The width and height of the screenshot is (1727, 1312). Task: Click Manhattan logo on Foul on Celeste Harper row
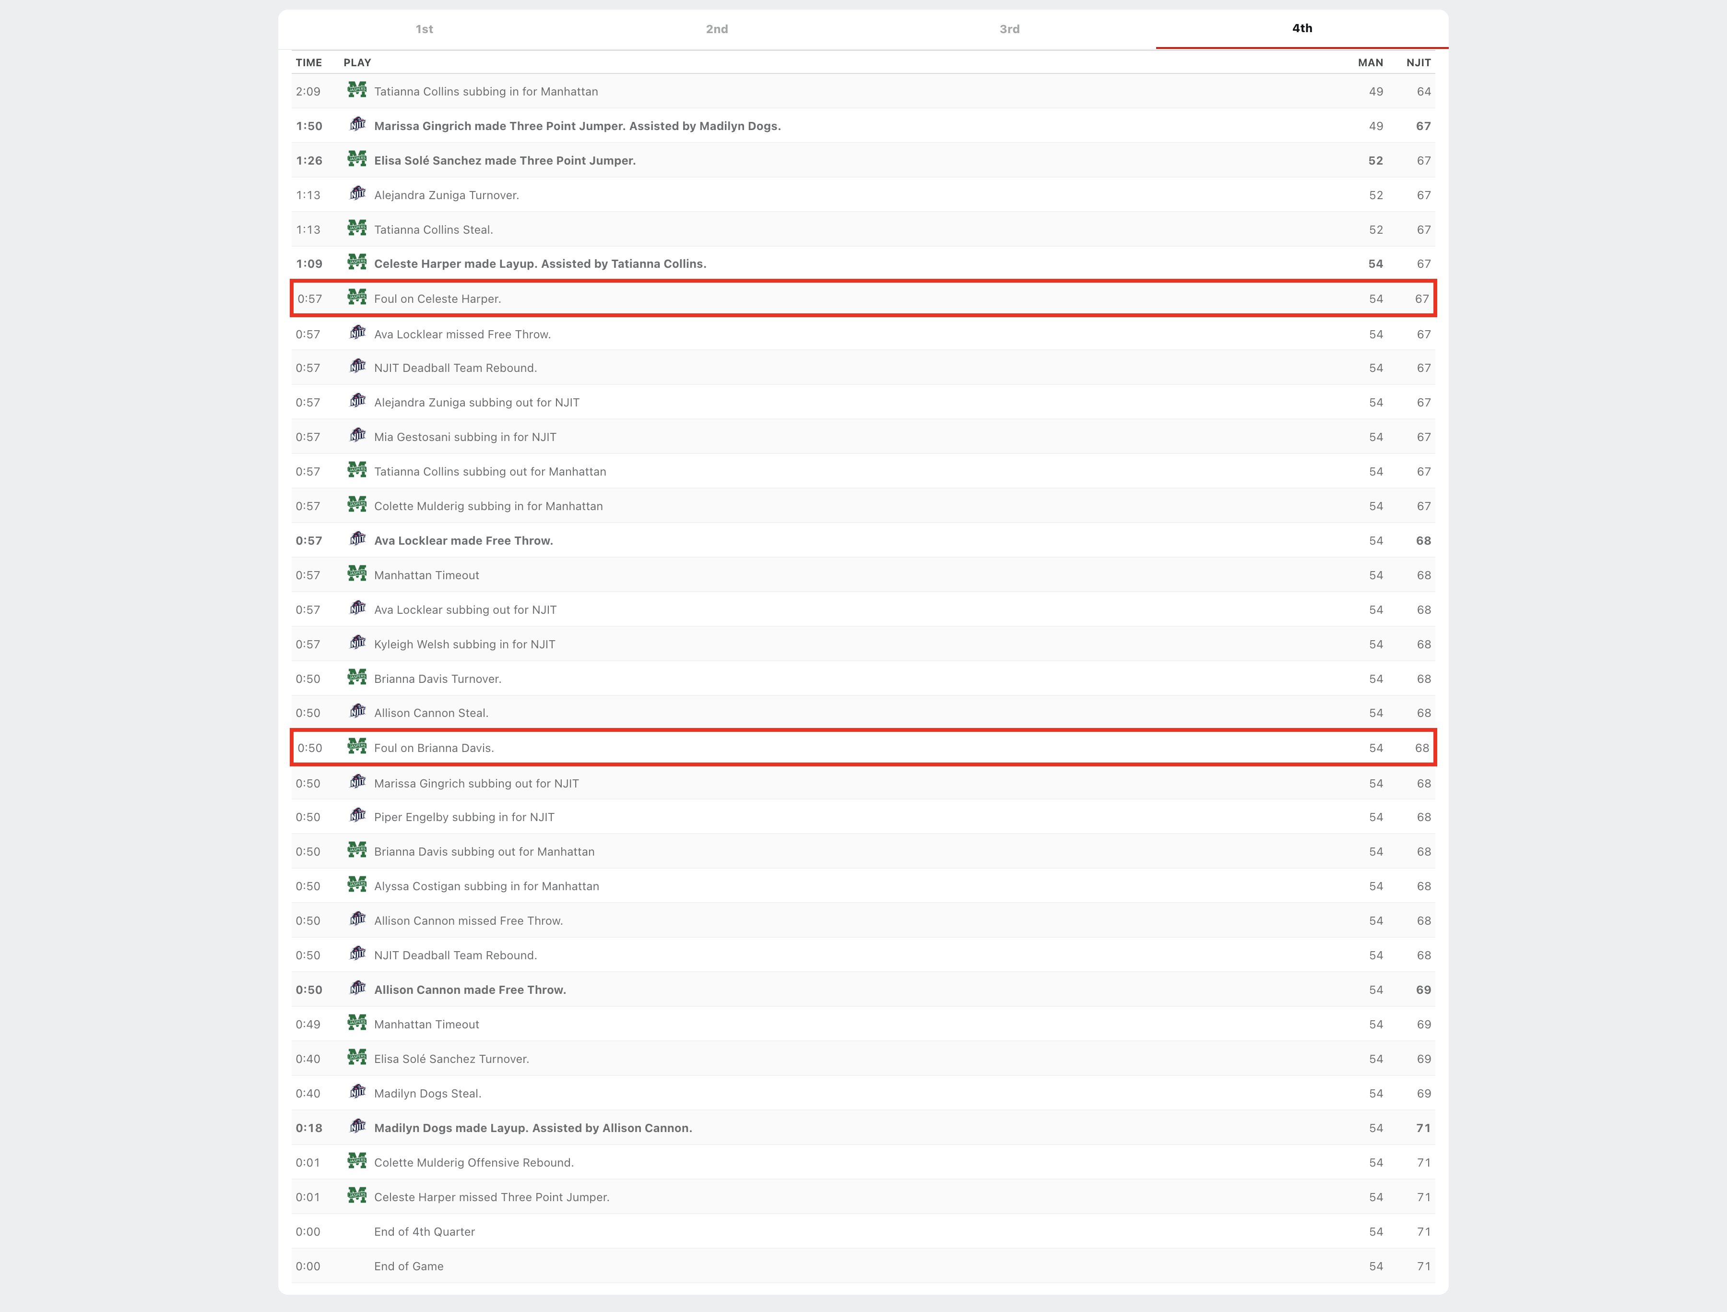(x=357, y=298)
